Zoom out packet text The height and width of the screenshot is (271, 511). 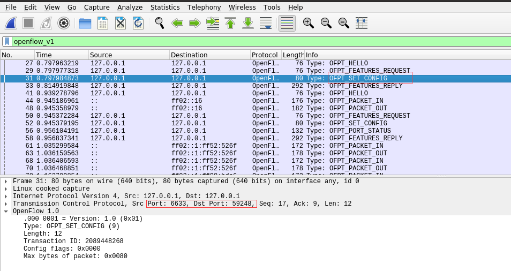click(326, 23)
